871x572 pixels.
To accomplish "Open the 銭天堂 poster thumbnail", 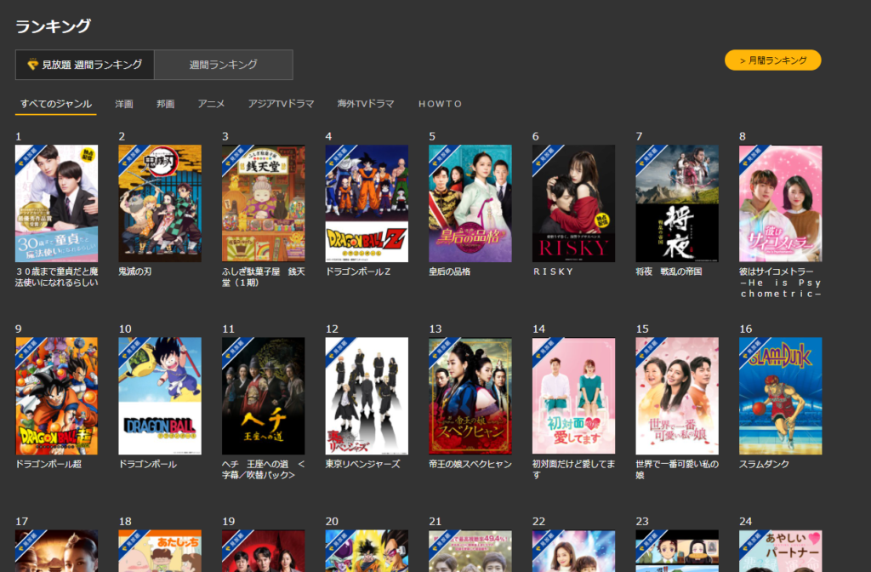I will click(264, 203).
